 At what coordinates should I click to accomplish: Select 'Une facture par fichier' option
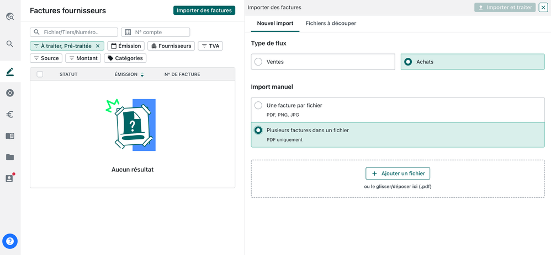click(x=258, y=105)
